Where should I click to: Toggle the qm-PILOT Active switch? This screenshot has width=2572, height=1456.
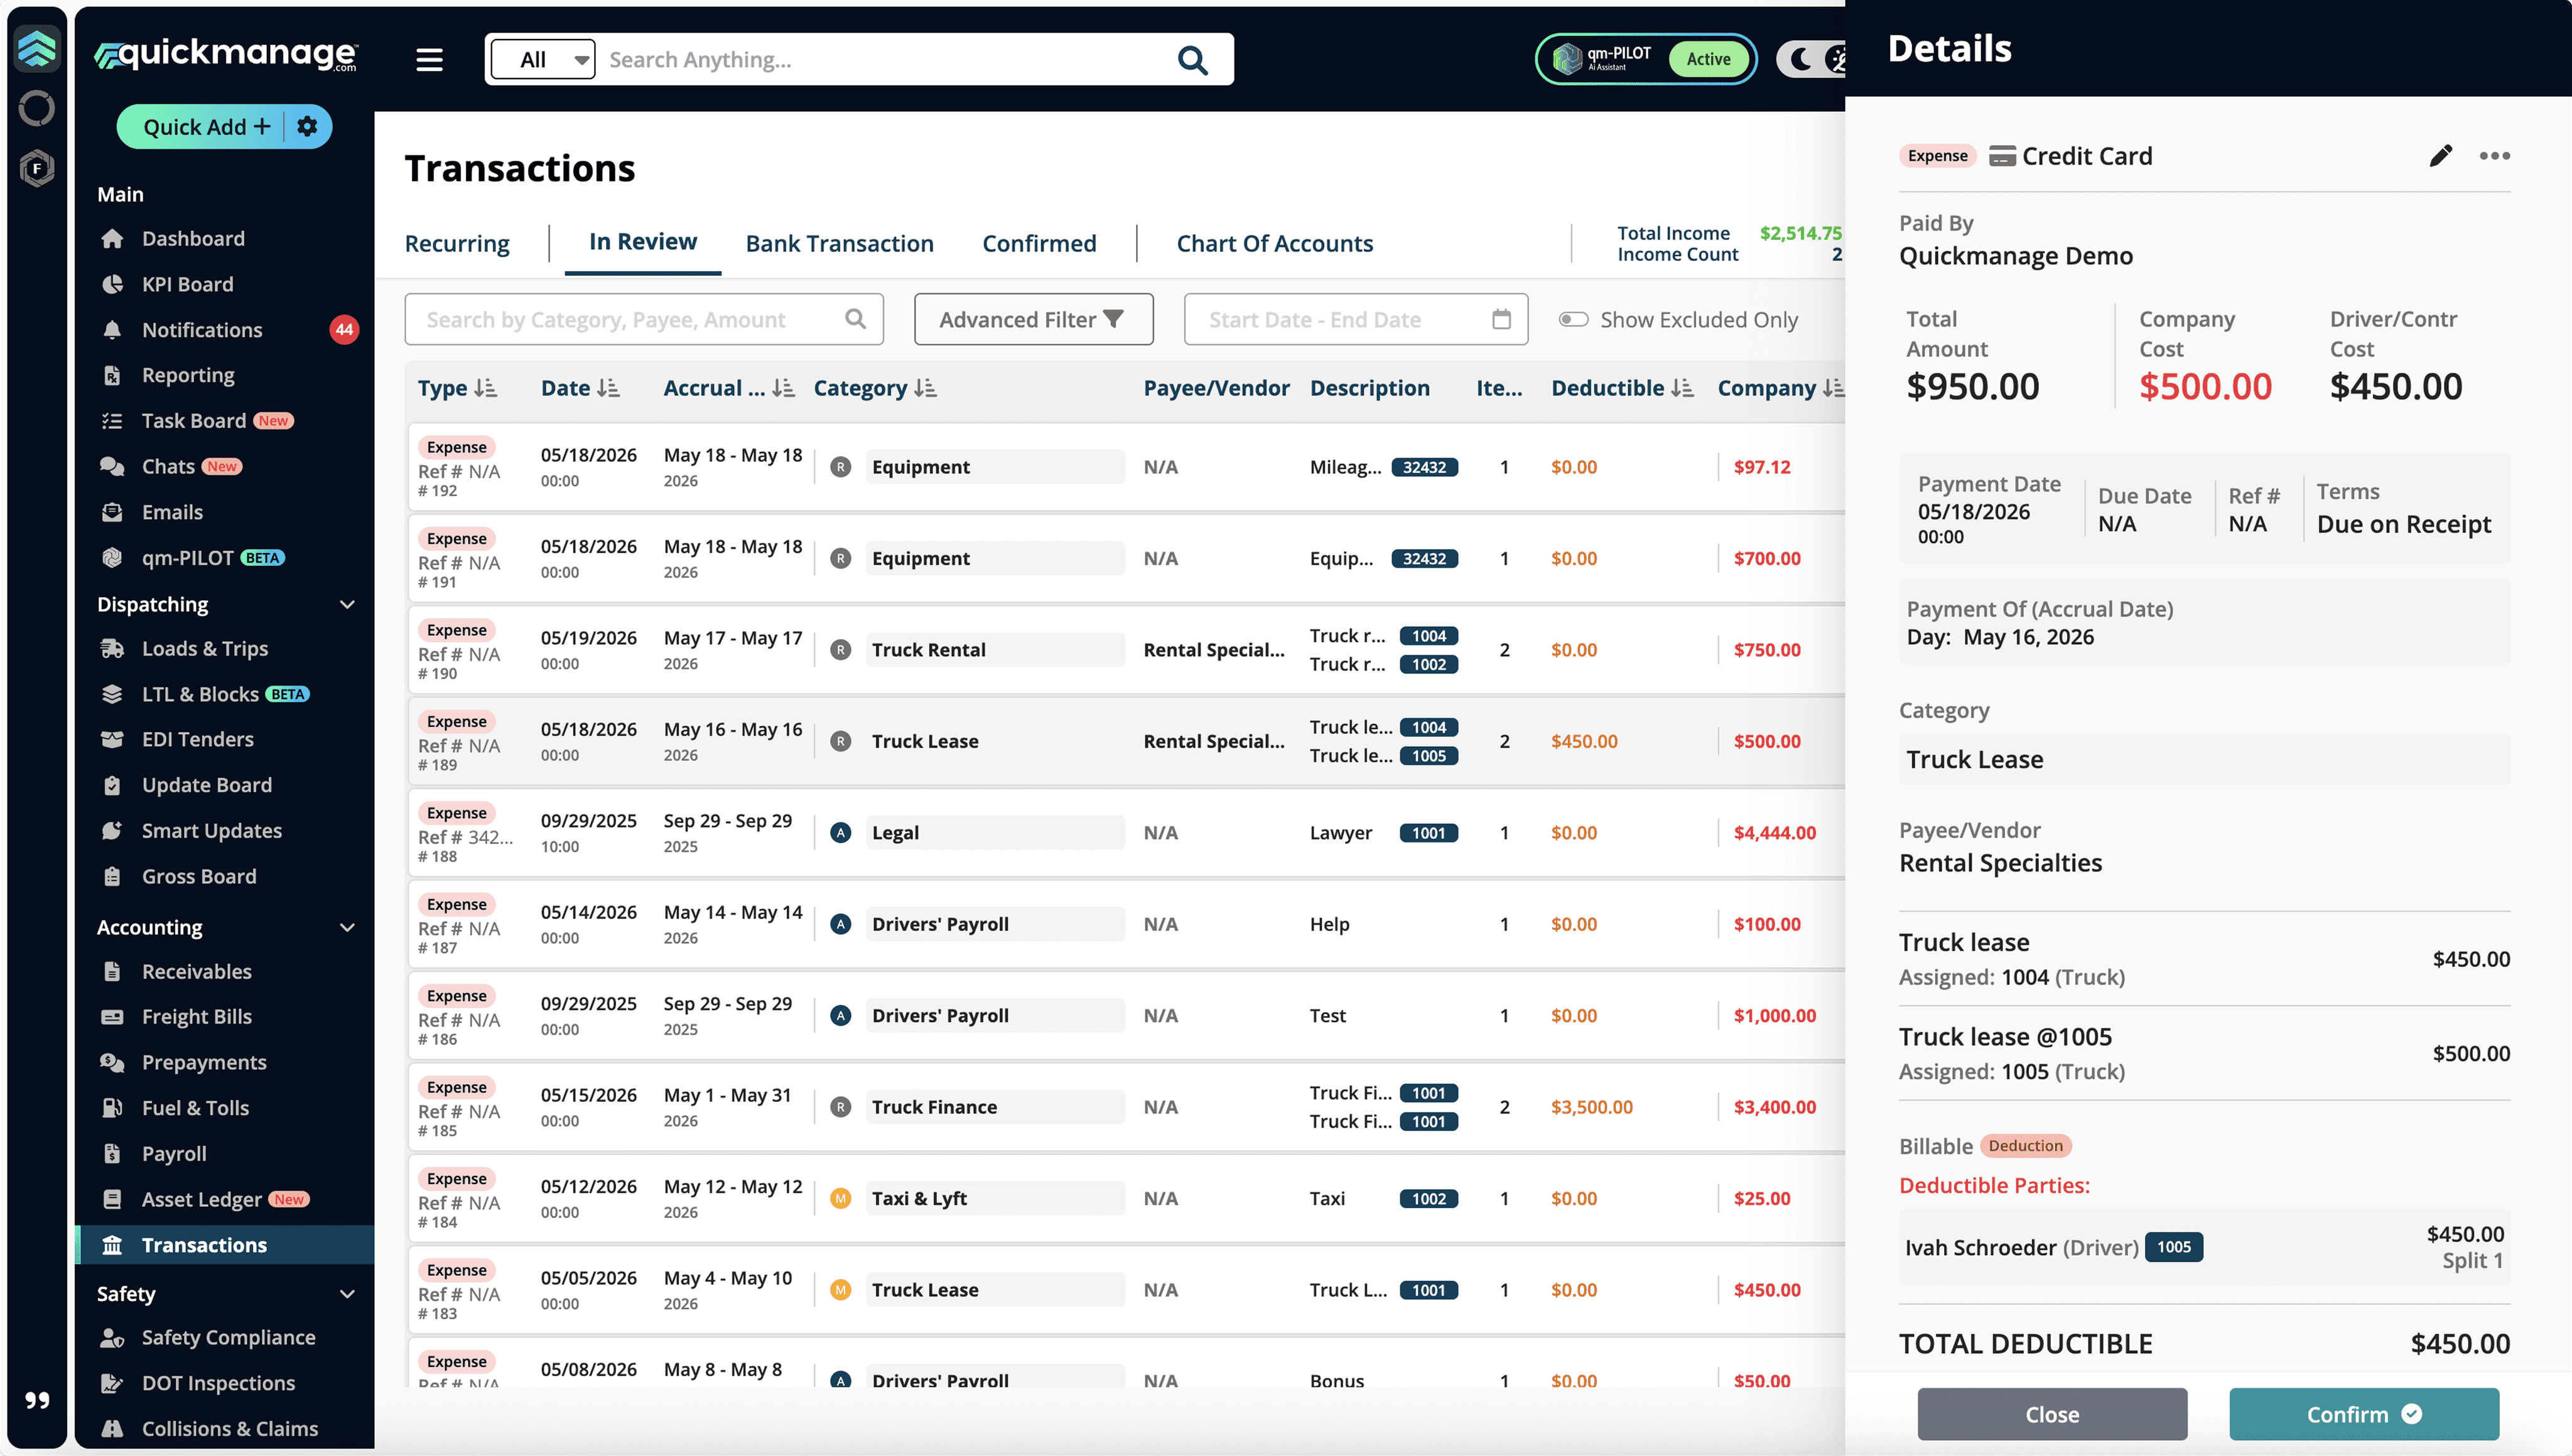coord(1709,60)
